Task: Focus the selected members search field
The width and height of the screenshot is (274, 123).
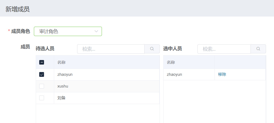Action: point(224,49)
